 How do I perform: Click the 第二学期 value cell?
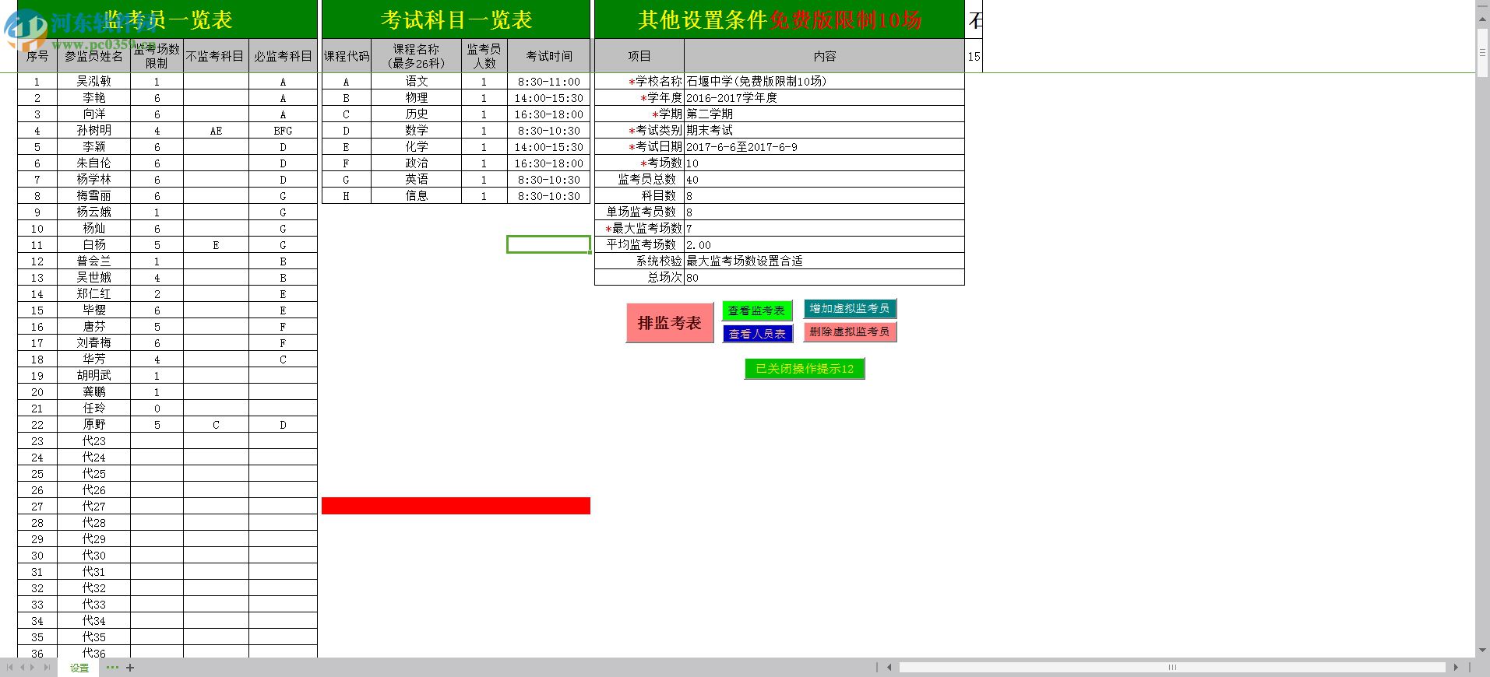tap(824, 114)
